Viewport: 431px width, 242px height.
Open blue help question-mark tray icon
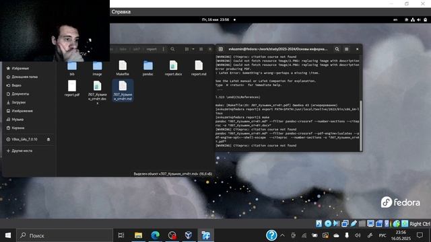click(271, 235)
